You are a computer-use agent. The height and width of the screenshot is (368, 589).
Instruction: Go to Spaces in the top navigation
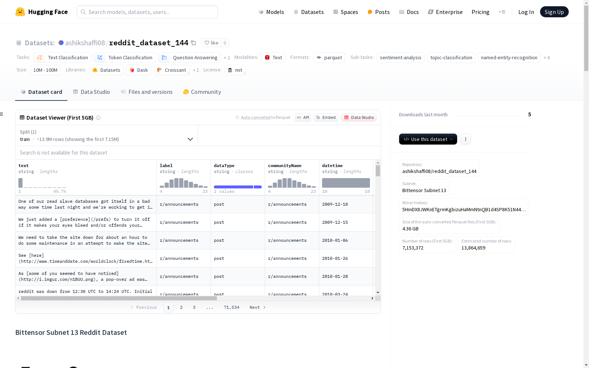[345, 12]
